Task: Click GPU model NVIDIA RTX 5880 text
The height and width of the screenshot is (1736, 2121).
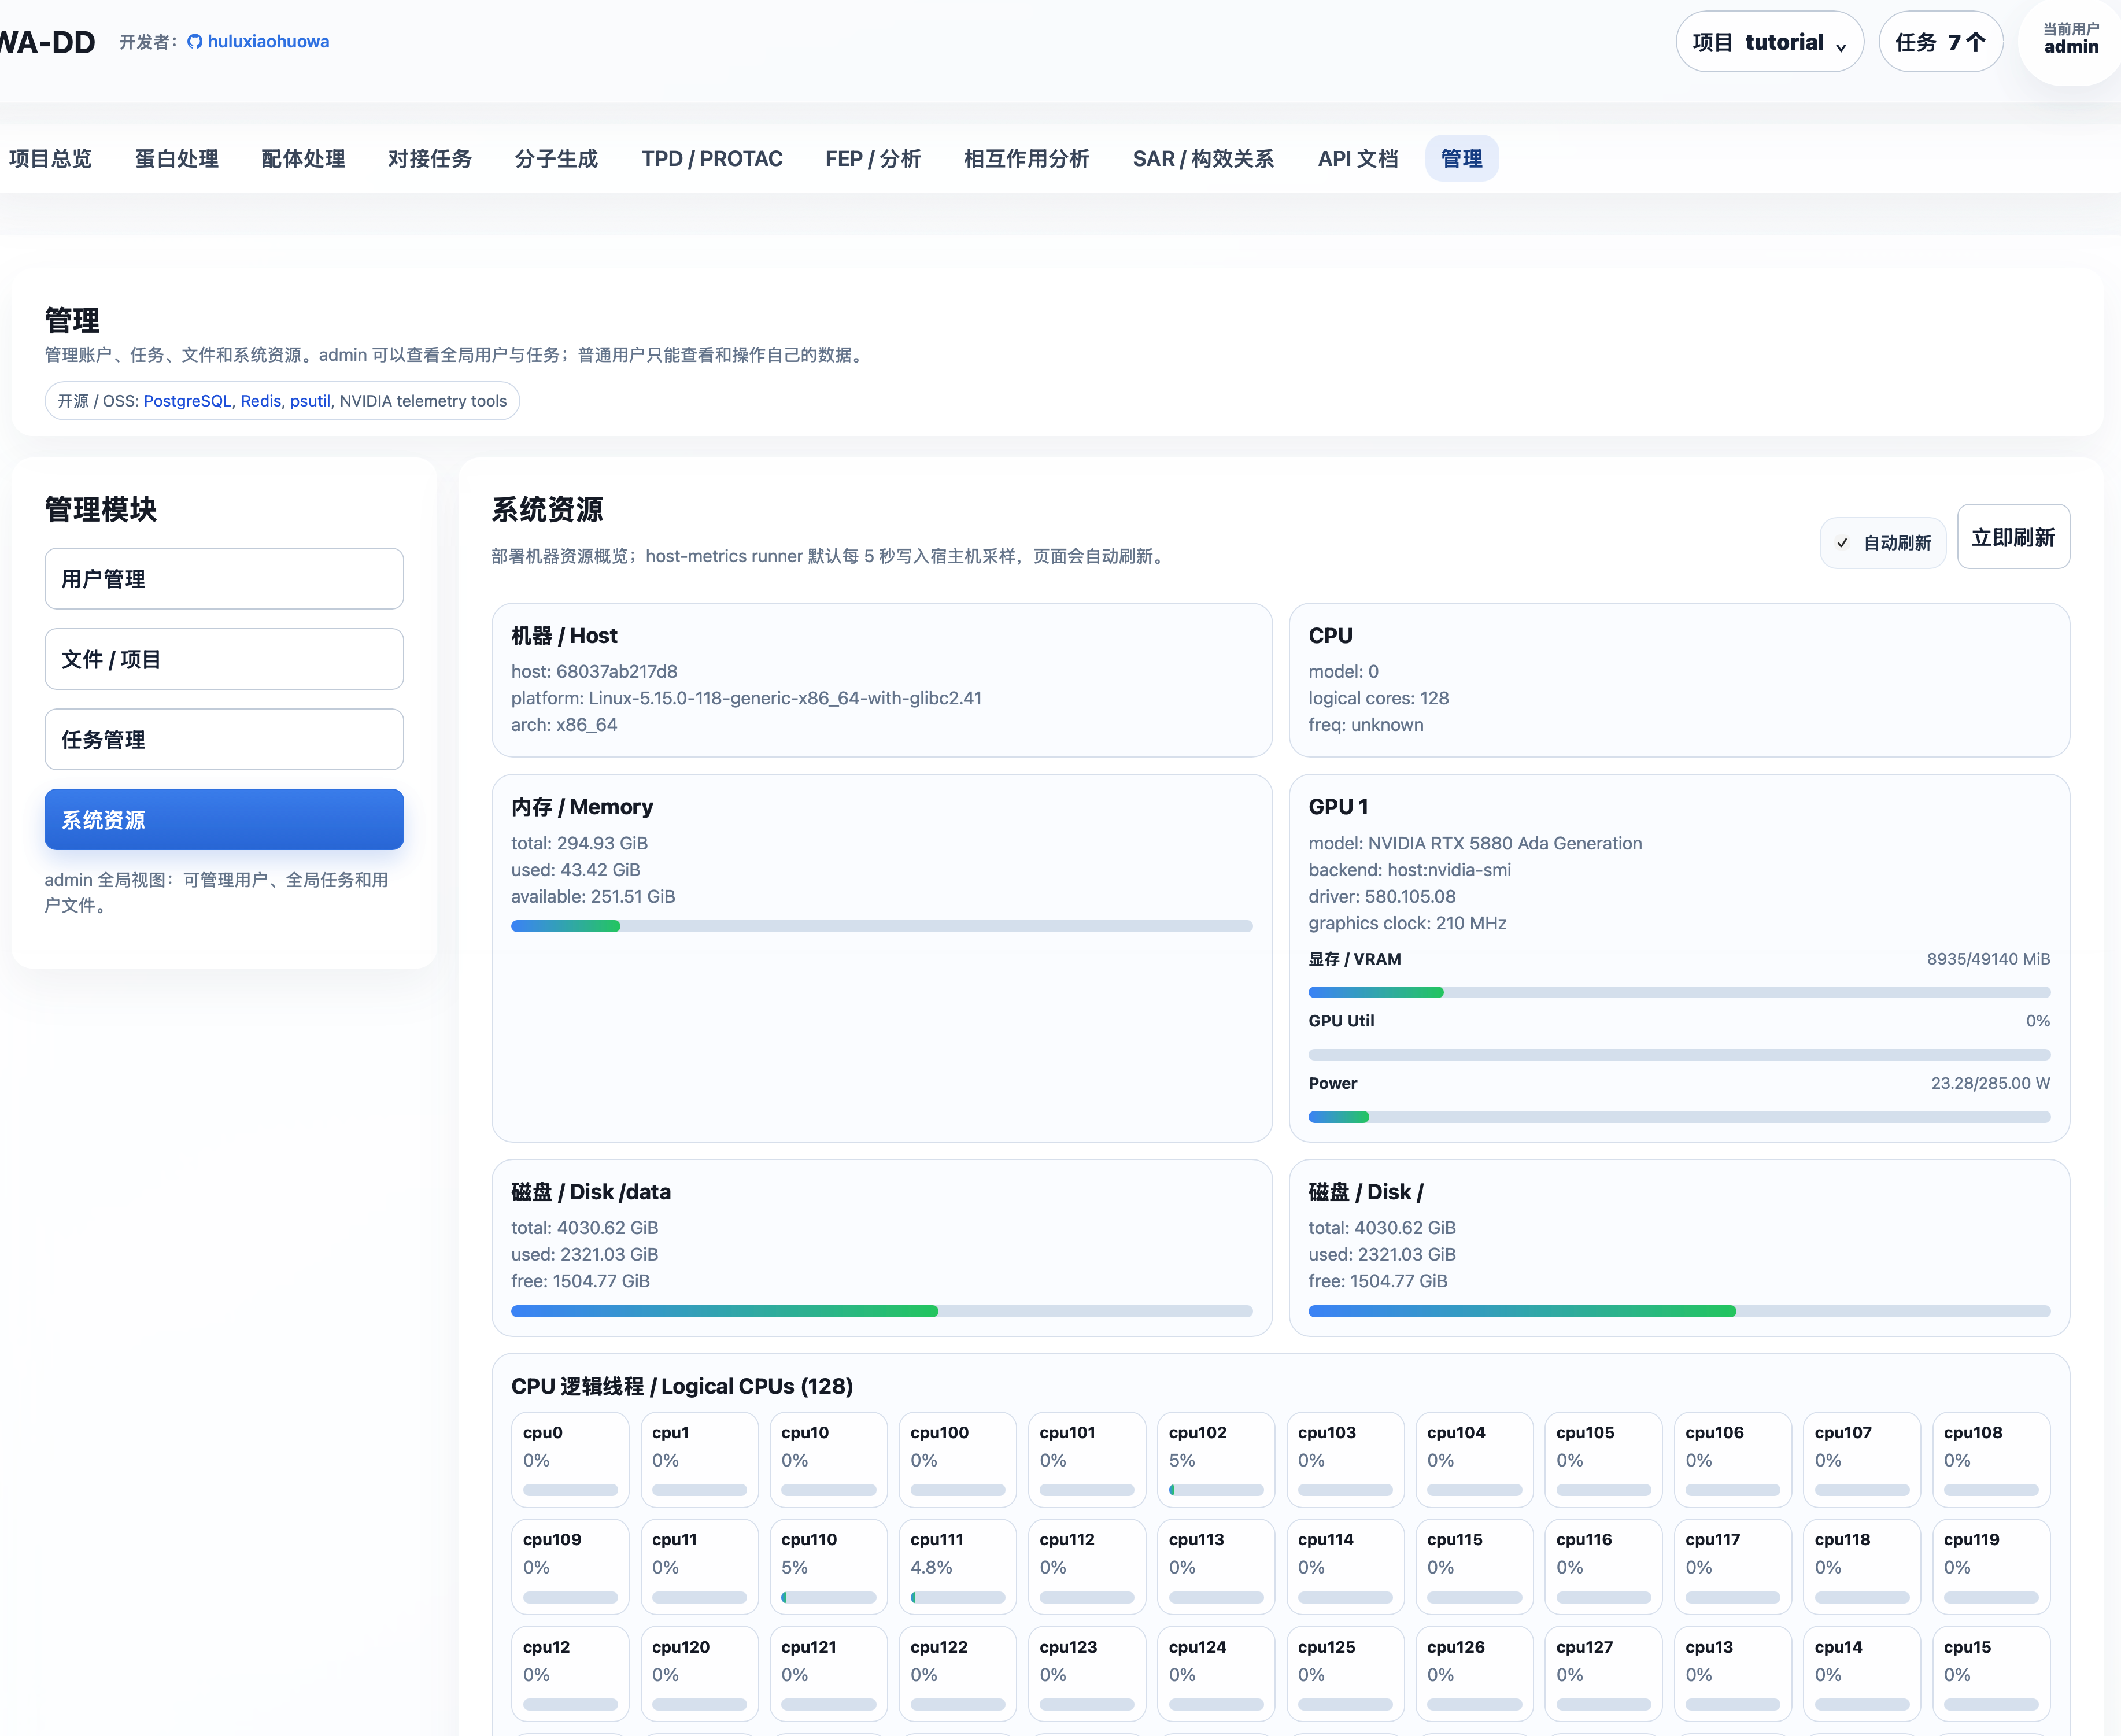Action: pyautogui.click(x=1475, y=843)
